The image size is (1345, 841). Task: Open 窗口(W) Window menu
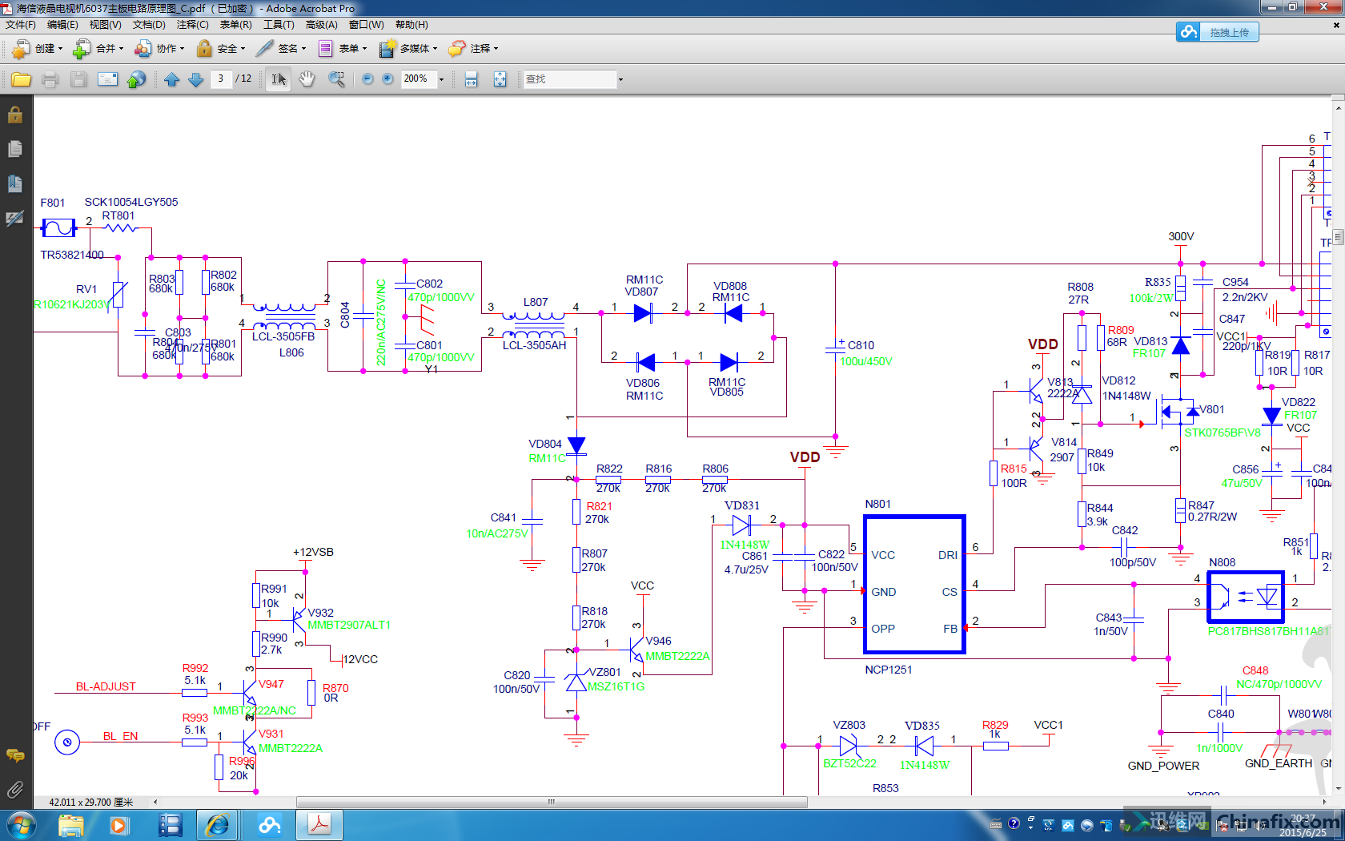click(x=367, y=25)
